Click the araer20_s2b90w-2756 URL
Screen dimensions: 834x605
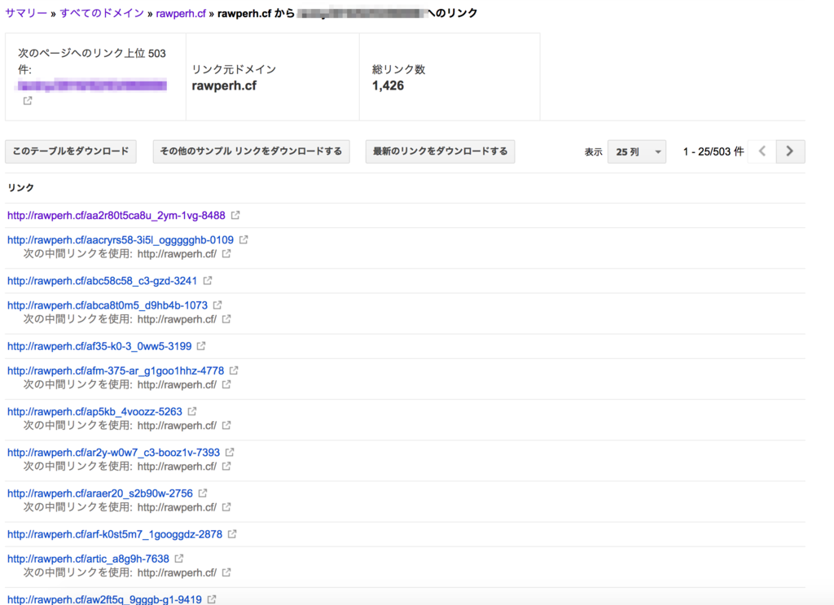[100, 493]
